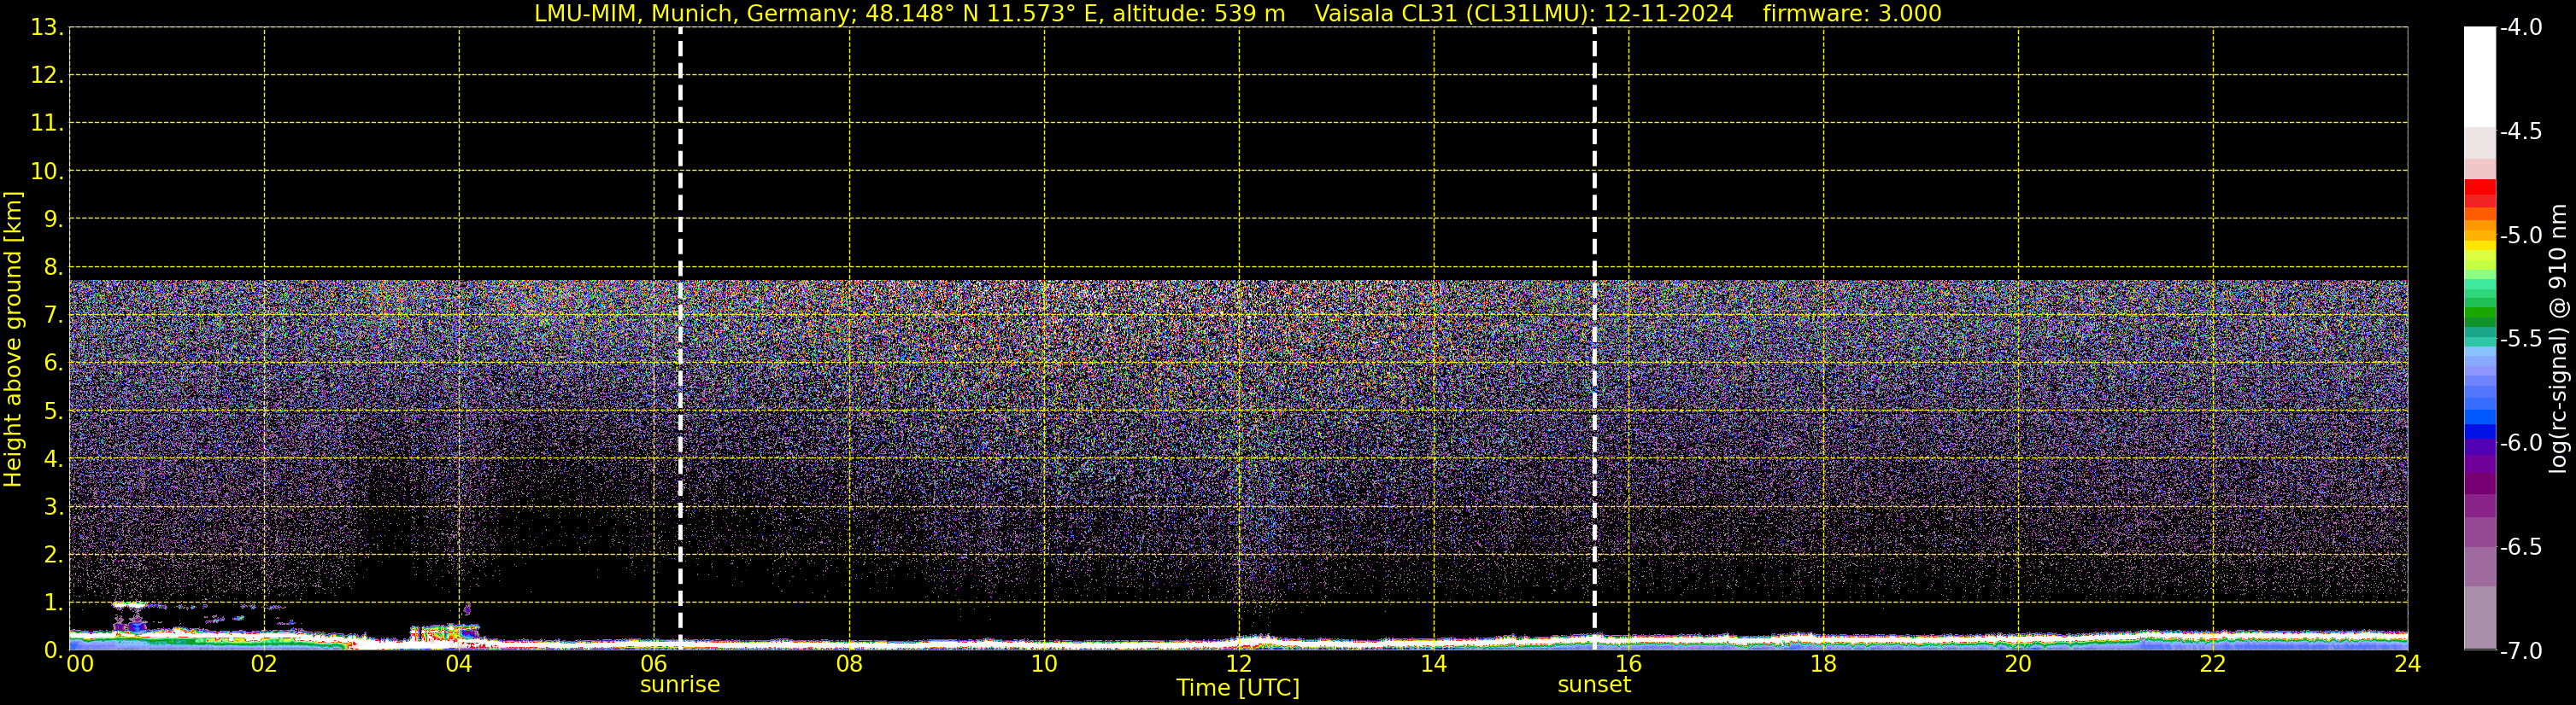Click the 20 hour tick label on the time axis

point(2017,664)
